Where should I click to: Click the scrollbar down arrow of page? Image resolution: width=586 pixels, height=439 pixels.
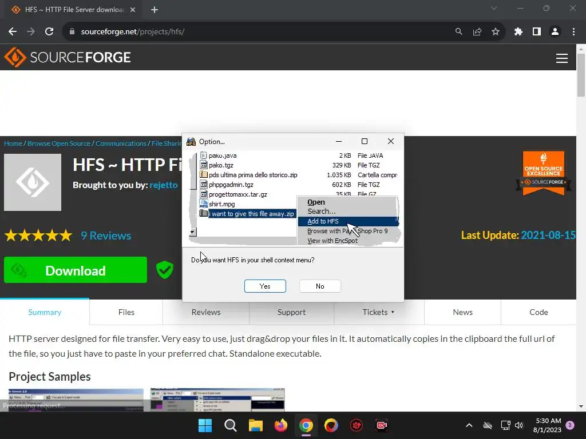coord(581,406)
